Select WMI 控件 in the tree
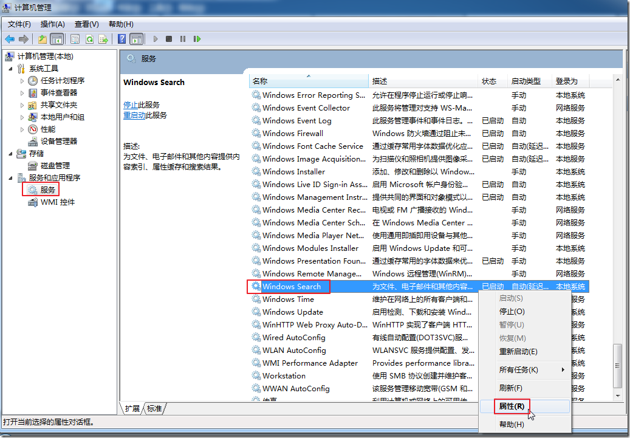Screen dimensions: 630x438 coord(58,202)
